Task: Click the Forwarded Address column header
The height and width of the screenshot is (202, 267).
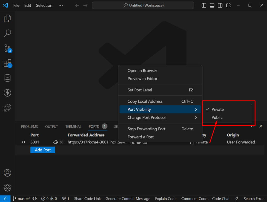Action: click(86, 135)
